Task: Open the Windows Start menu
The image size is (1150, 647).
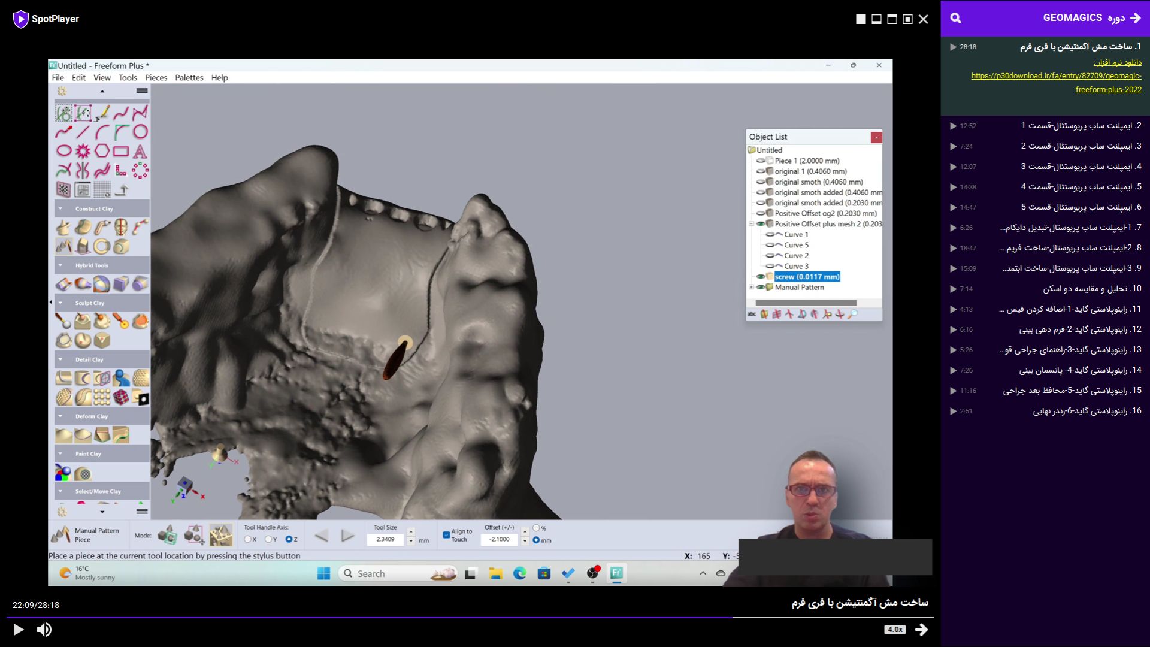Action: pos(323,573)
